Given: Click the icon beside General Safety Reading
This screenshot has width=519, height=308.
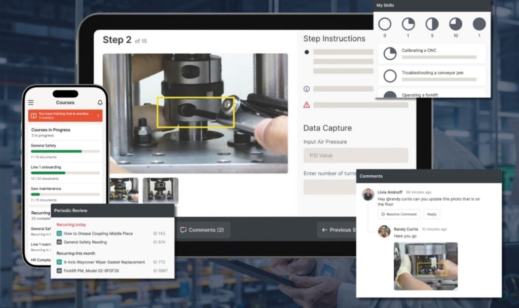Looking at the screenshot, I should (59, 242).
